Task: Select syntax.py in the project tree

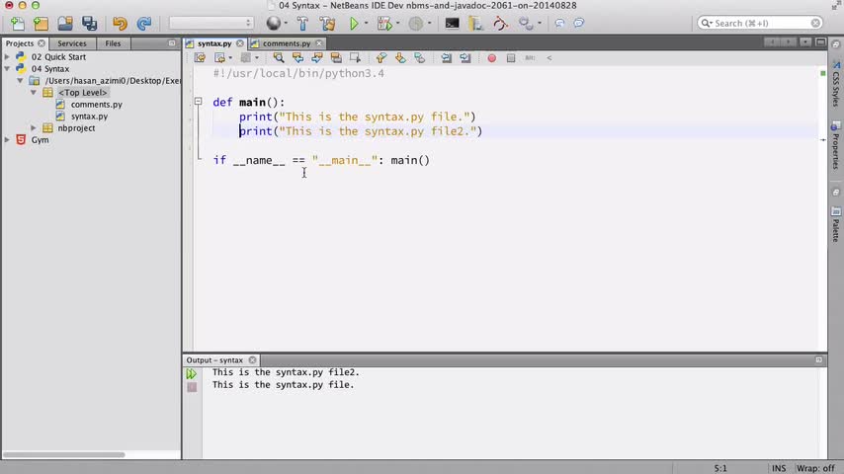Action: [89, 117]
